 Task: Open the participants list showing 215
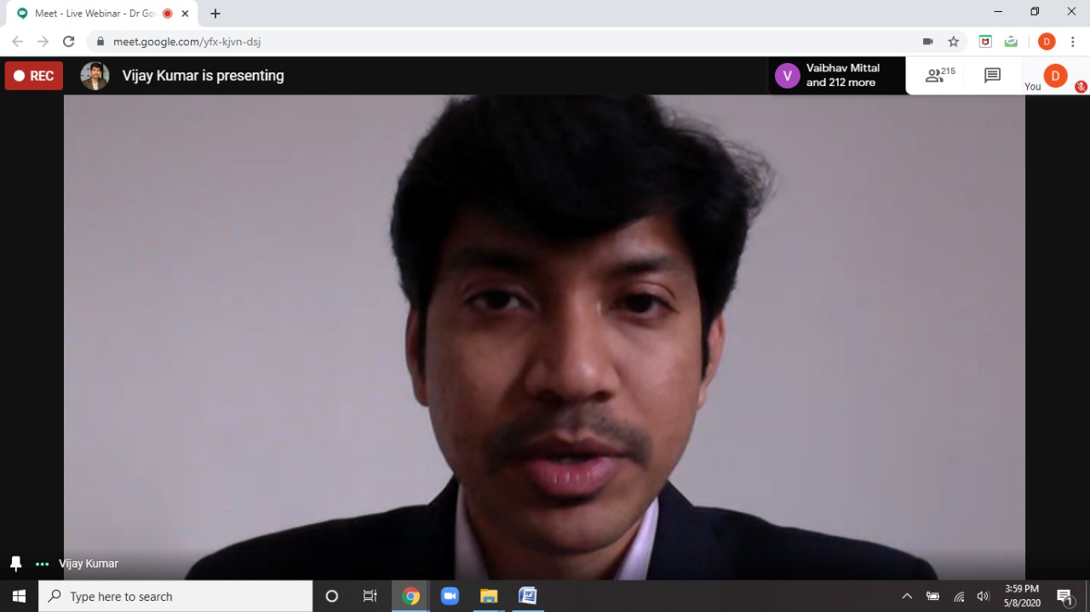tap(939, 76)
